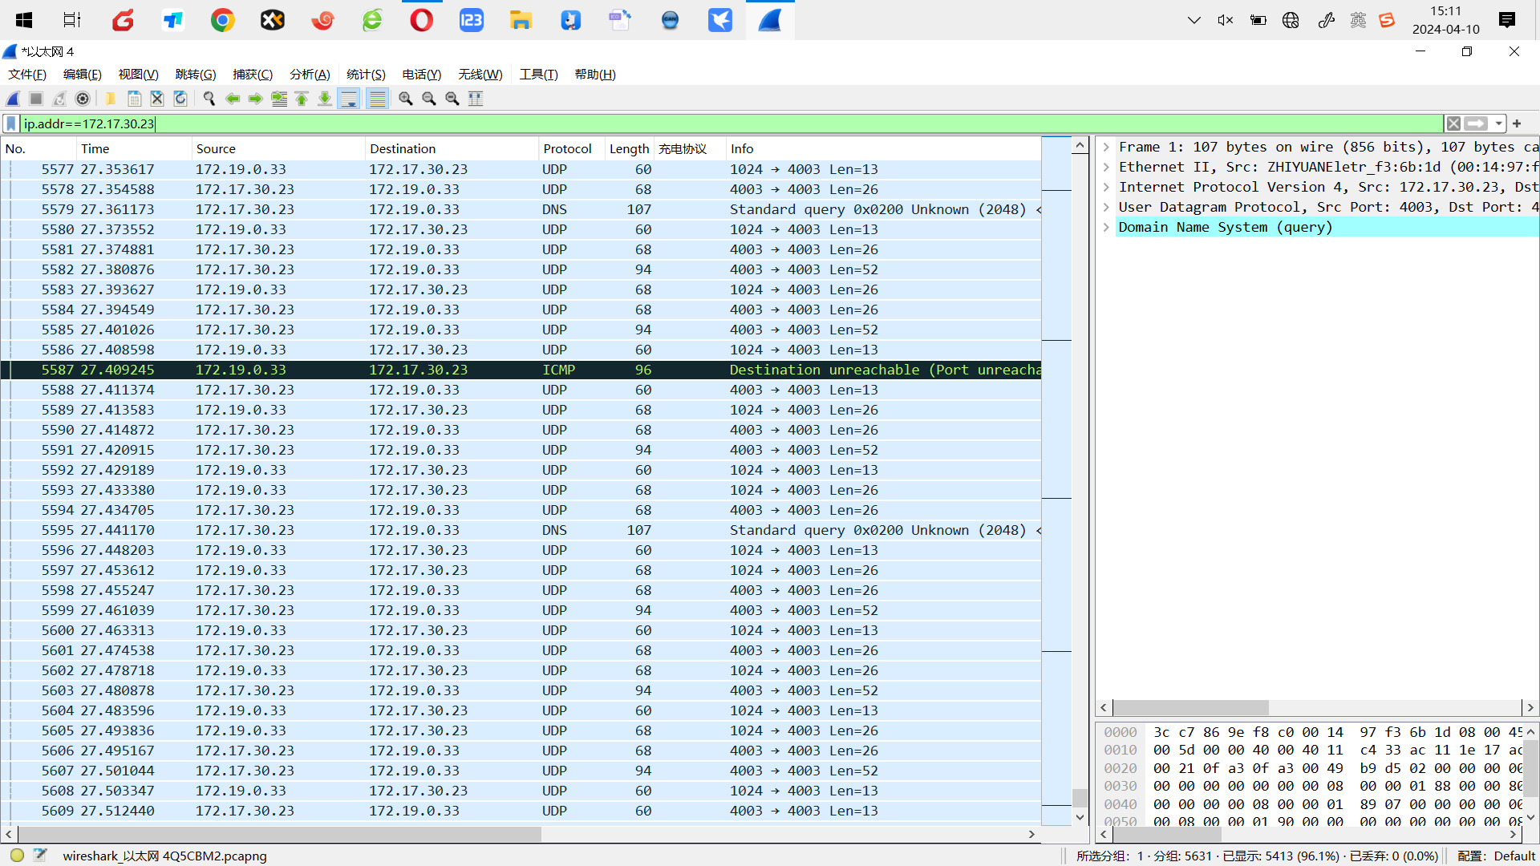Expand User Datagram Protocol row
The image size is (1540, 866).
coord(1106,207)
